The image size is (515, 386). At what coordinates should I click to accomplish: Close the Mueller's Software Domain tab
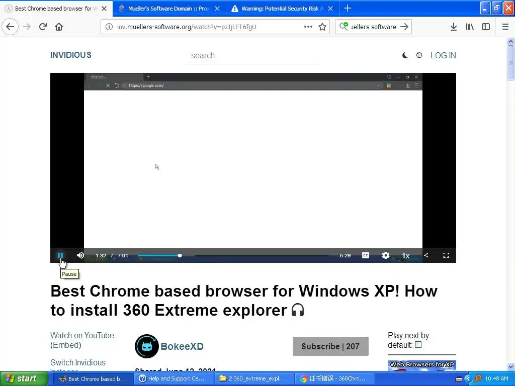(x=217, y=9)
